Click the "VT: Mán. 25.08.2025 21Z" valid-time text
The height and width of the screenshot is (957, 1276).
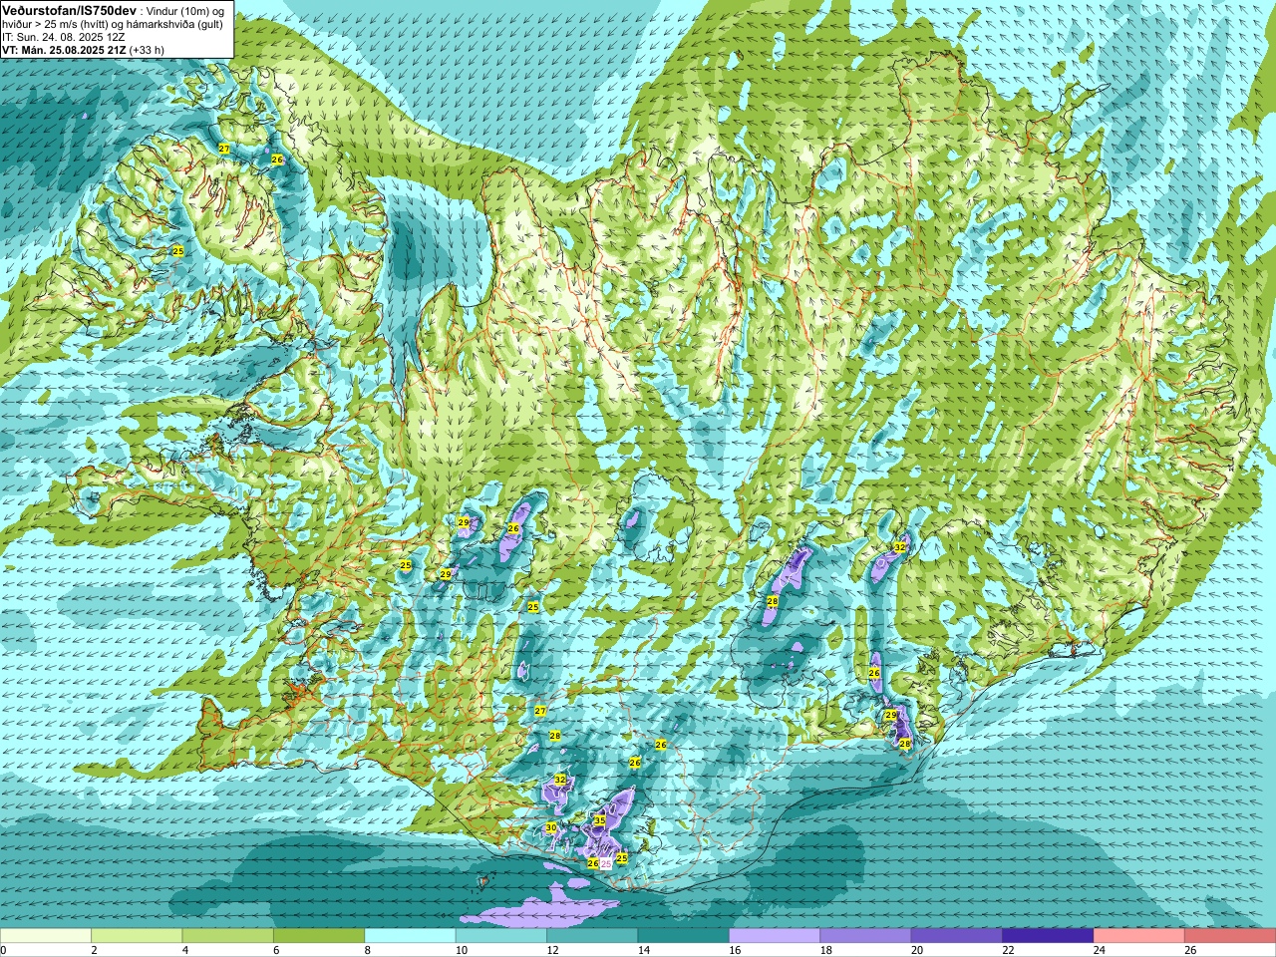click(63, 49)
